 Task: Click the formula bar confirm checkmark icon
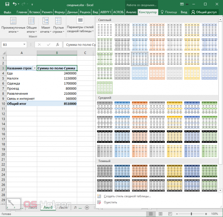(49, 45)
